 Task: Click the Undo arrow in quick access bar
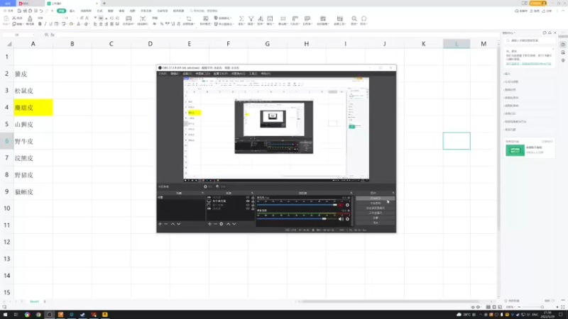[x=41, y=11]
